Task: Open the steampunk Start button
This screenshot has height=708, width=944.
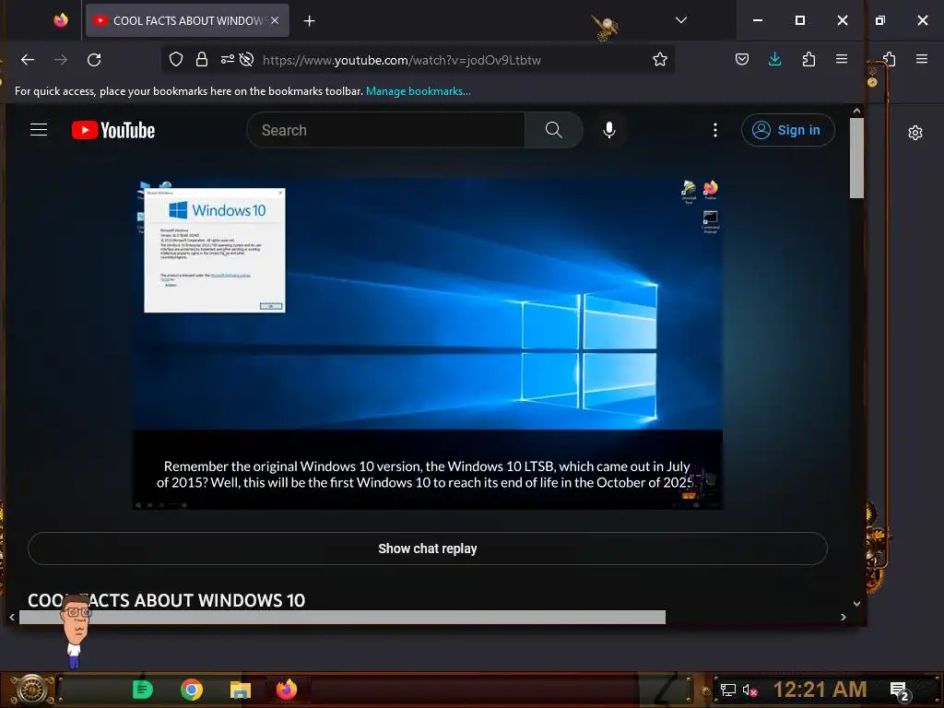Action: [x=32, y=690]
